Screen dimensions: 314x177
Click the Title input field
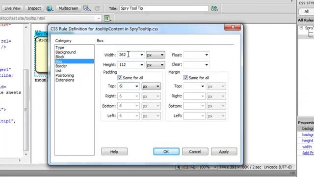pyautogui.click(x=164, y=8)
